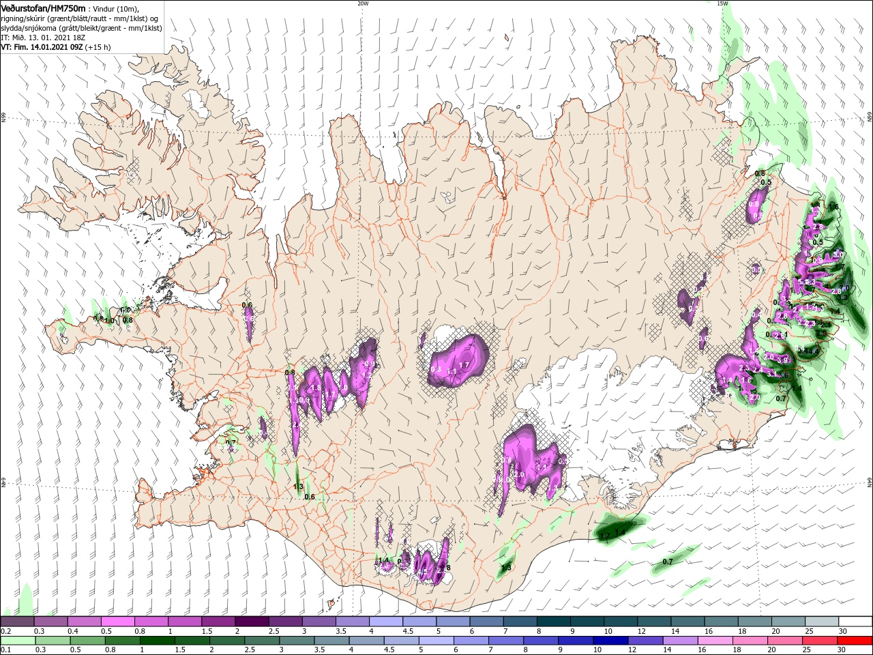Pick the bright red bottom legend swatch after 30

[854, 641]
